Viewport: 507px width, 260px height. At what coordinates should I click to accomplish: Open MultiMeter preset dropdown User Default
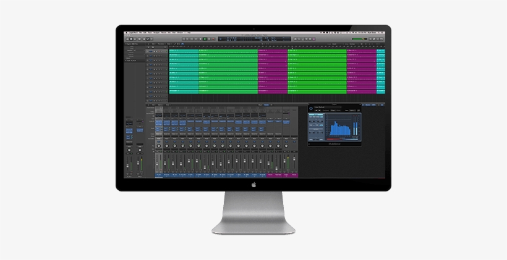point(328,107)
